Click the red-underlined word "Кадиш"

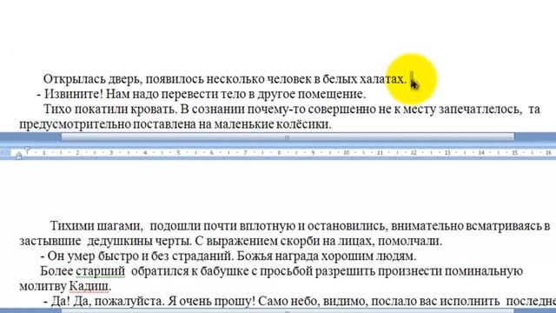pos(89,286)
